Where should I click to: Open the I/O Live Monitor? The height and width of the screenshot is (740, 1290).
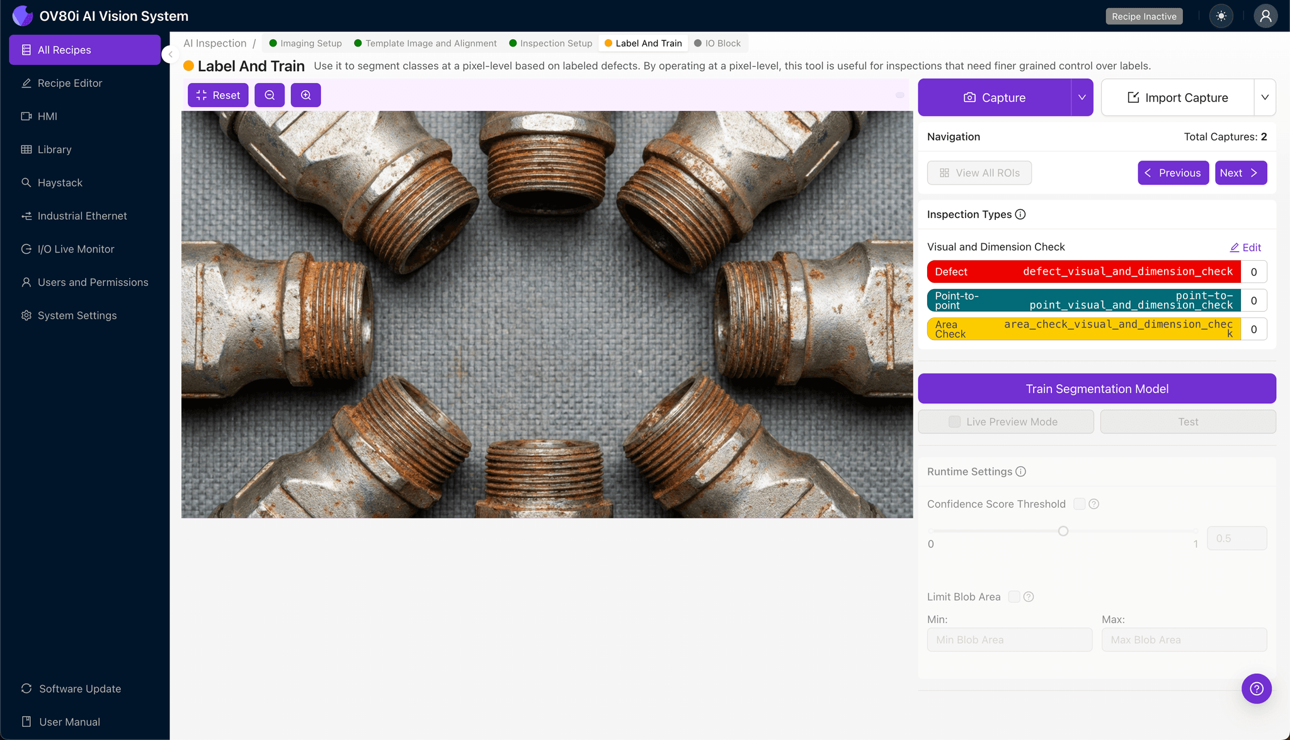pos(74,249)
